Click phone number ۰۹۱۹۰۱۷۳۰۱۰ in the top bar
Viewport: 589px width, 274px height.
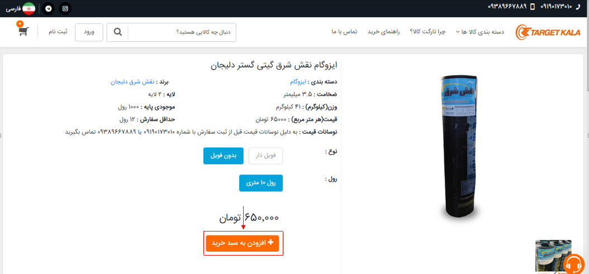556,6
